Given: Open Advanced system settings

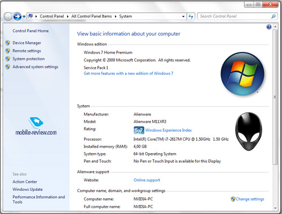Looking at the screenshot, I should pos(36,66).
